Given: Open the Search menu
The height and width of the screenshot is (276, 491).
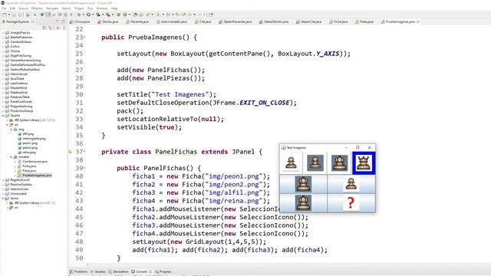Looking at the screenshot, I should (x=67, y=8).
